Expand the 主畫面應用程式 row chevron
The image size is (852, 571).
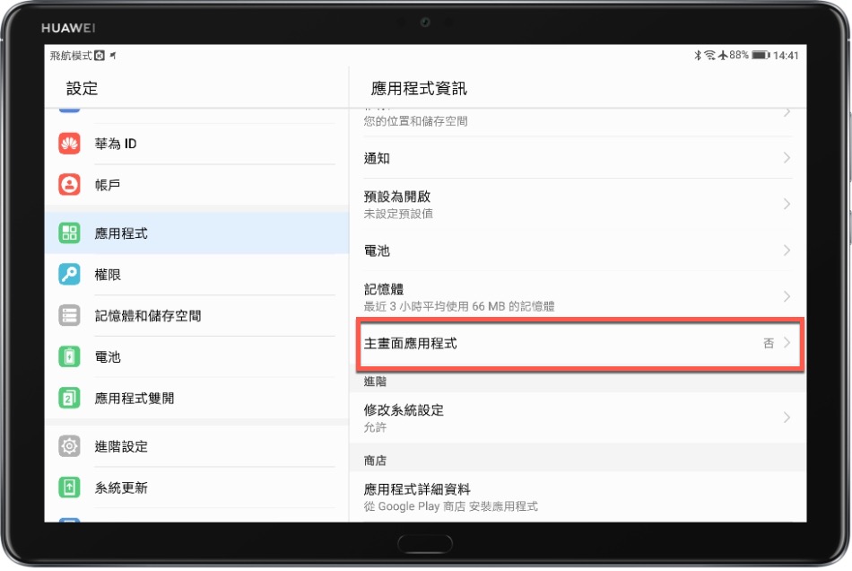787,343
